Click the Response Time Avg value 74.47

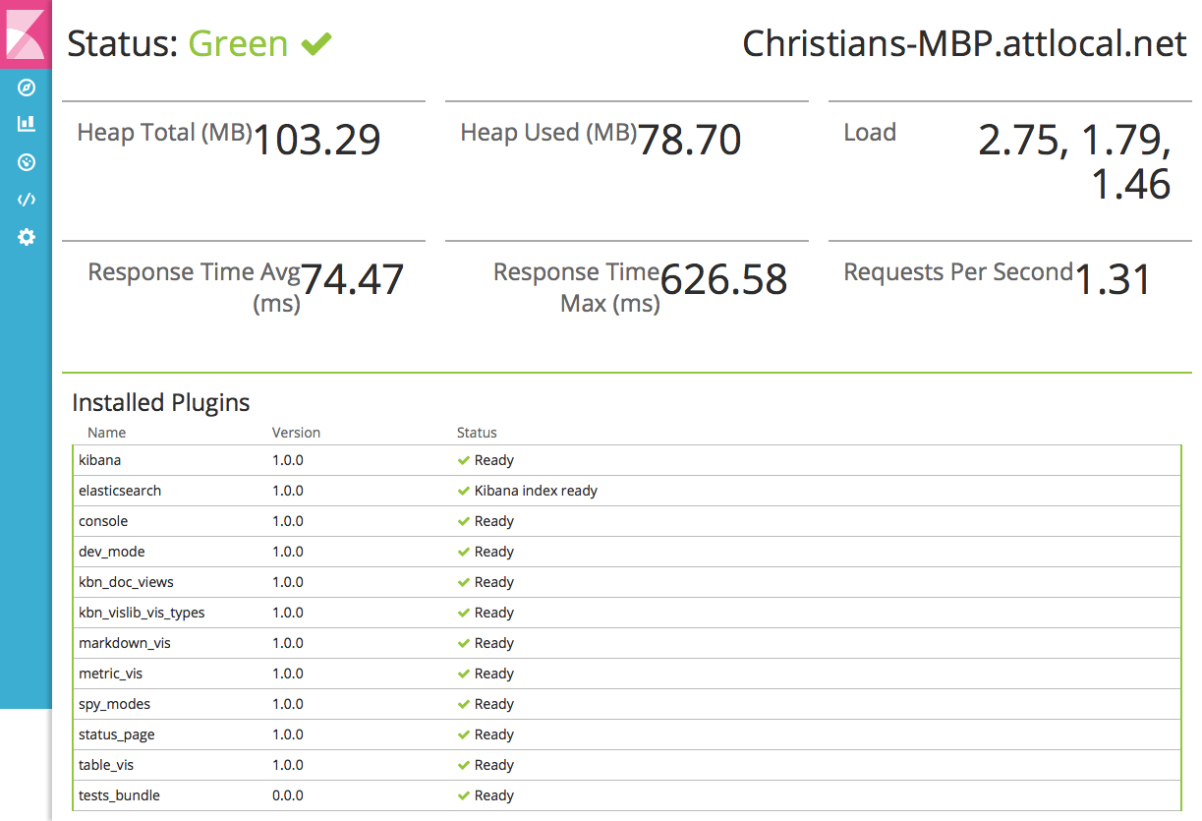352,279
